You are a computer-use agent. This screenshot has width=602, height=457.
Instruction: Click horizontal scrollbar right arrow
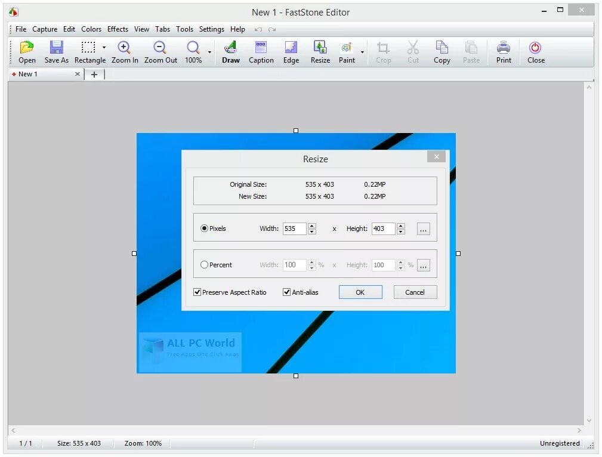coord(579,431)
